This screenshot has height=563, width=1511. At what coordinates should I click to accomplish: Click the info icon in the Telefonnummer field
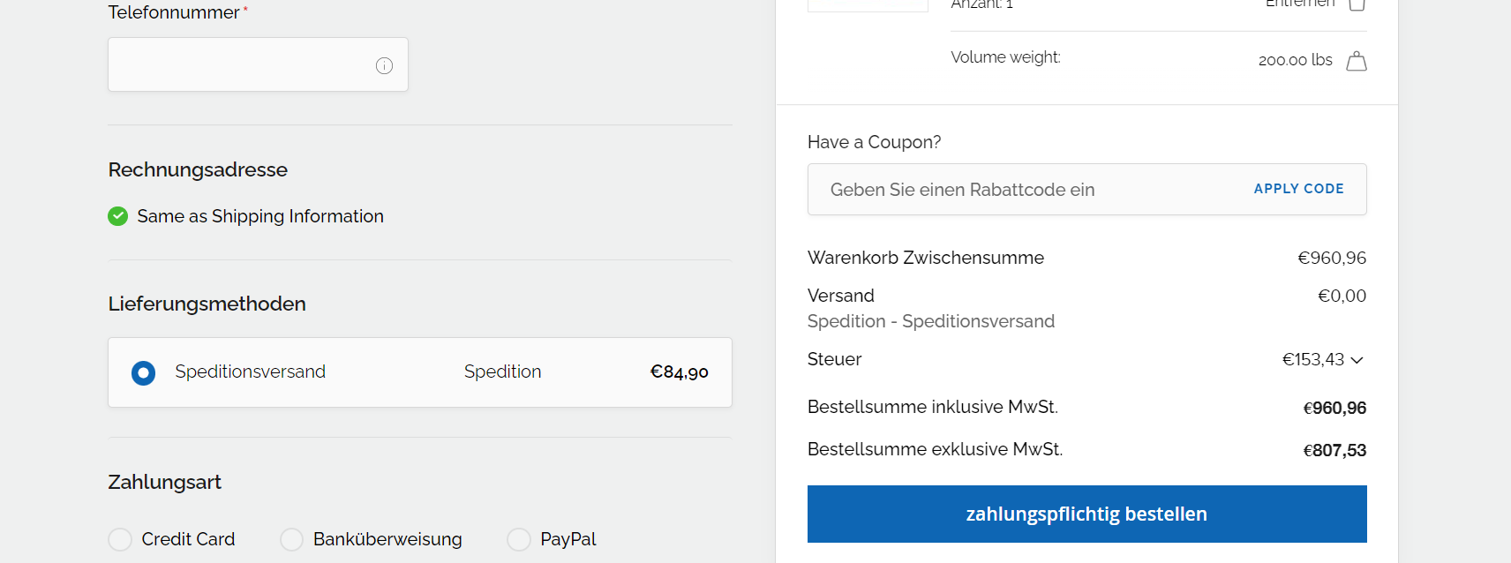pyautogui.click(x=383, y=64)
